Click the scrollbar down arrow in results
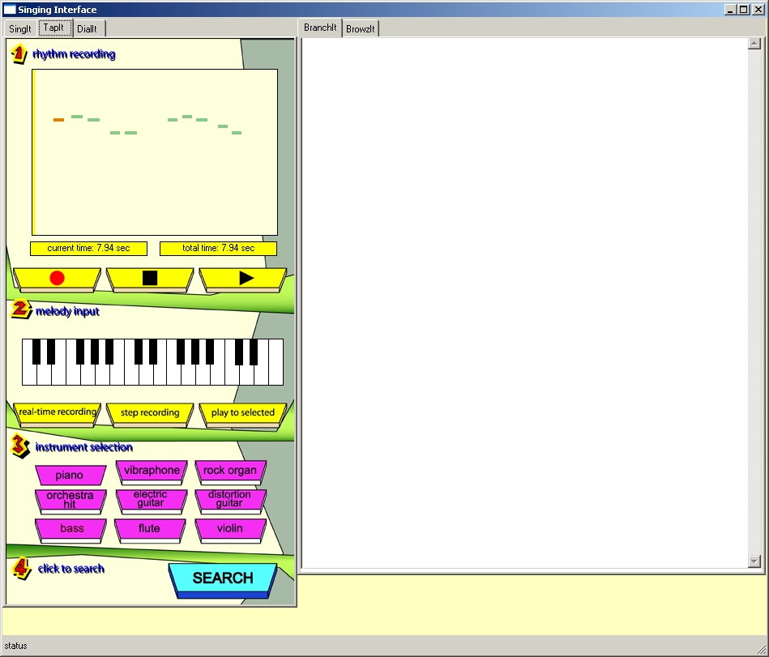Screen dimensions: 769x657 point(754,561)
